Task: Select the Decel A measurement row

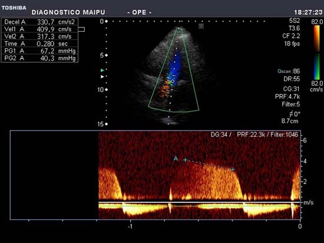Action: point(39,22)
